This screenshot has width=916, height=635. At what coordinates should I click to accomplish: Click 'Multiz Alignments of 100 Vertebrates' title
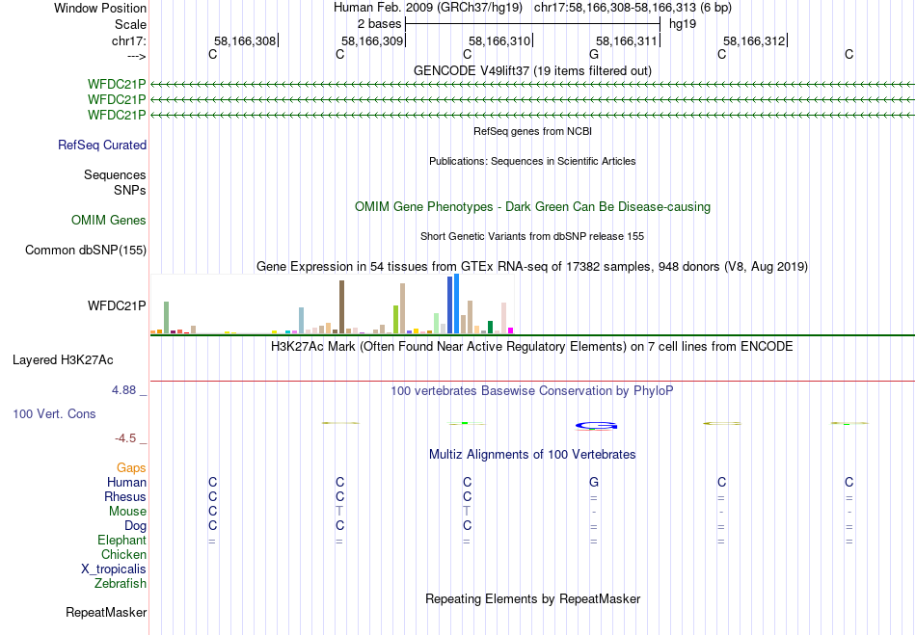[x=532, y=454]
